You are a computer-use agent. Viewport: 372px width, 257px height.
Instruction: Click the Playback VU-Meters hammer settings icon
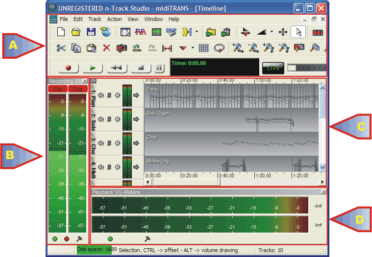(x=147, y=239)
